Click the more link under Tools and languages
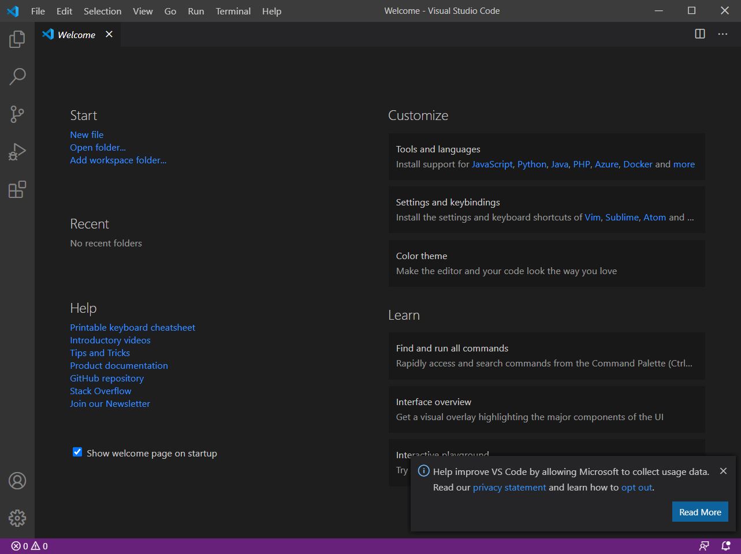This screenshot has height=554, width=741. click(x=684, y=164)
